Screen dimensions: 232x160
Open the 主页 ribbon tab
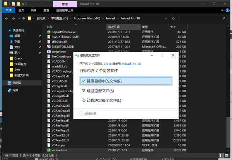(x=21, y=10)
